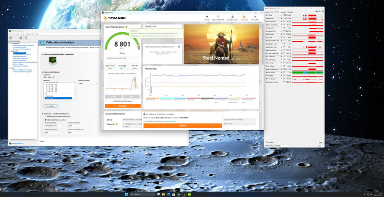Toggle the Frame rate (FPS) legend in the Monitoring chart
The height and width of the screenshot is (197, 384).
[153, 99]
